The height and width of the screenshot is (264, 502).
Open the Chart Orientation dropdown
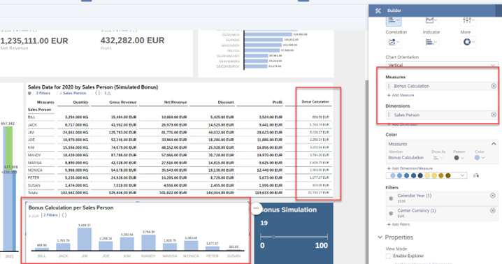click(x=442, y=65)
